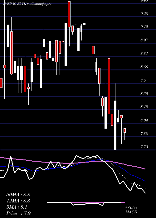Select the 9.28 price axis label
Viewport: 156px width, 218px height.
[x=144, y=13]
